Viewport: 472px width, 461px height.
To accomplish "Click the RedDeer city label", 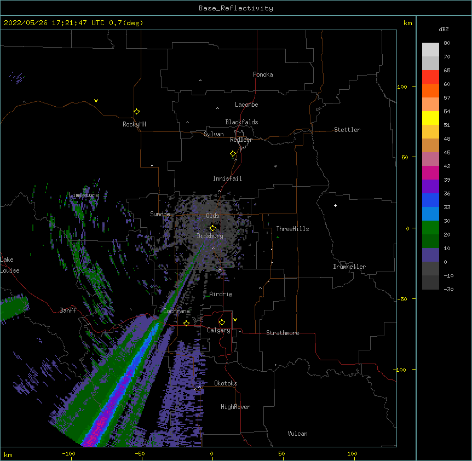I will click(x=241, y=140).
